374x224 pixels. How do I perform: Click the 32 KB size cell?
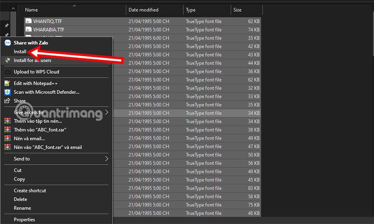[x=254, y=88]
